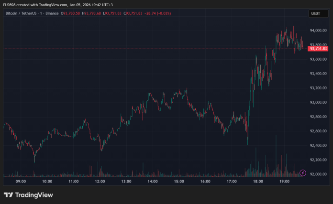Click the high price value H93,793.68
333x204 pixels.
[91, 13]
